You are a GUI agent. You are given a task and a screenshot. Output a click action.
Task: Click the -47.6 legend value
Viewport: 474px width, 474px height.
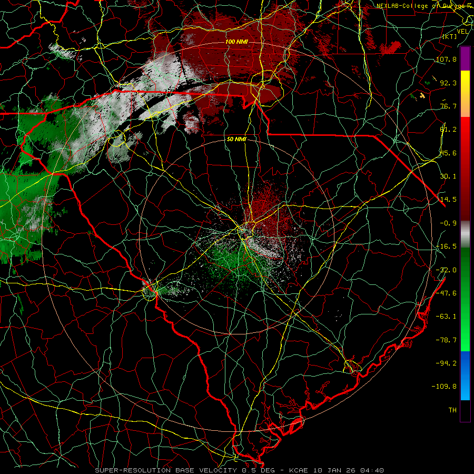446,293
